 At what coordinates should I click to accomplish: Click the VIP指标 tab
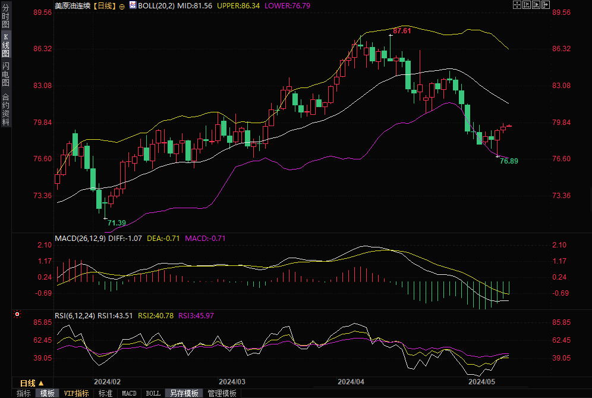click(76, 393)
